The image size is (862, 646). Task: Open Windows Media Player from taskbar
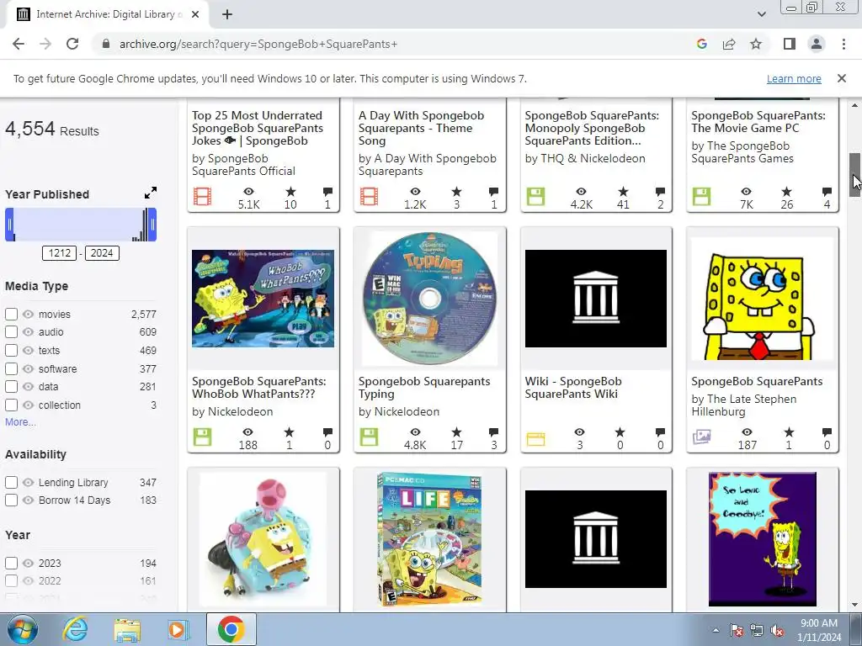tap(178, 629)
